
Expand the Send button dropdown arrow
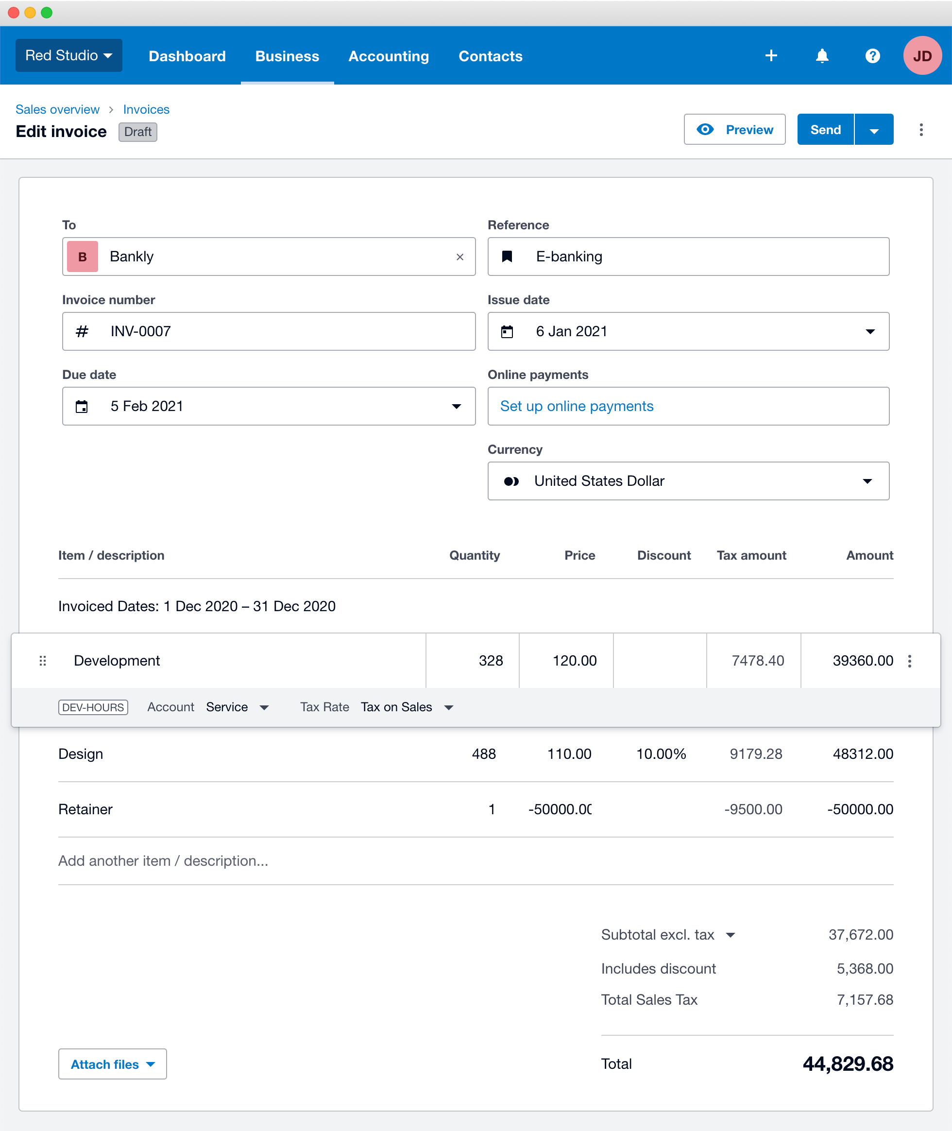(873, 129)
